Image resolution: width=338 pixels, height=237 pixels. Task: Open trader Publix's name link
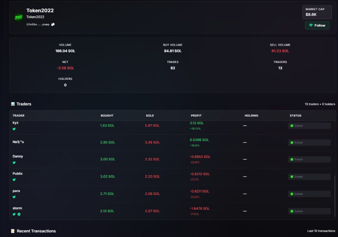click(x=17, y=173)
